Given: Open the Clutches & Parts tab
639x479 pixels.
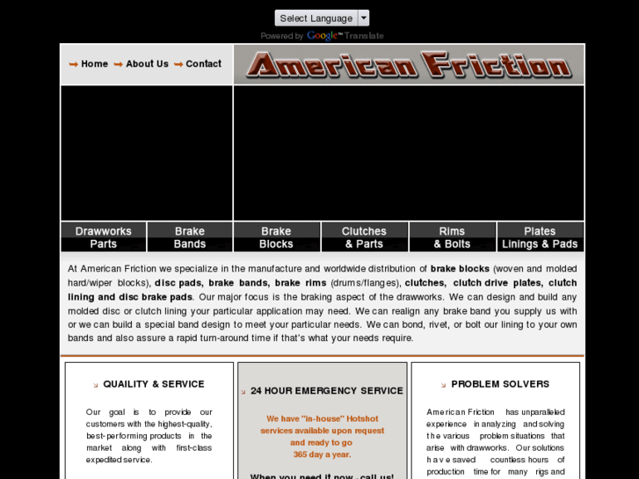Looking at the screenshot, I should (x=365, y=237).
